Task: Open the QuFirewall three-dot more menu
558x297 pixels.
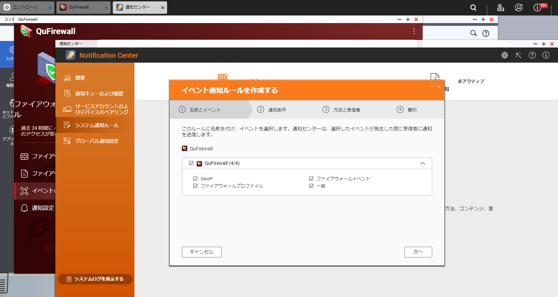Action: [414, 31]
